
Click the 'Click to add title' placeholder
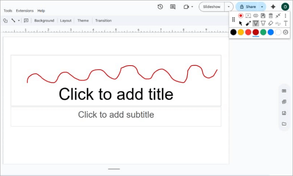point(116,94)
